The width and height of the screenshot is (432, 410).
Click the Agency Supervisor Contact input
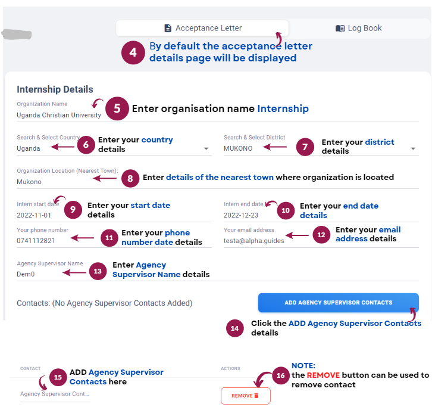point(55,395)
